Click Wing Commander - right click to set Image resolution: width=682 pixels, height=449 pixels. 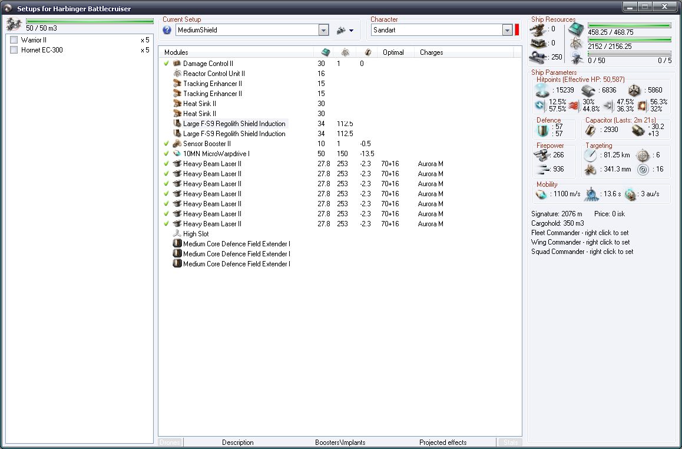(580, 242)
